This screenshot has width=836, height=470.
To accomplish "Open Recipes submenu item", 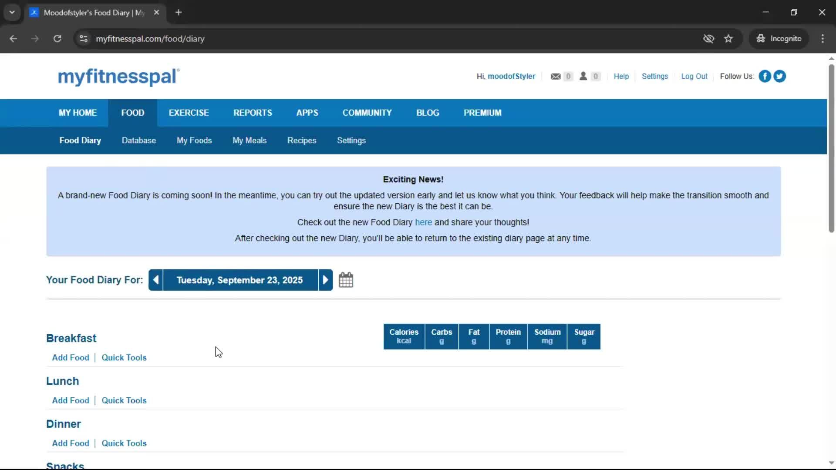I will (x=302, y=141).
